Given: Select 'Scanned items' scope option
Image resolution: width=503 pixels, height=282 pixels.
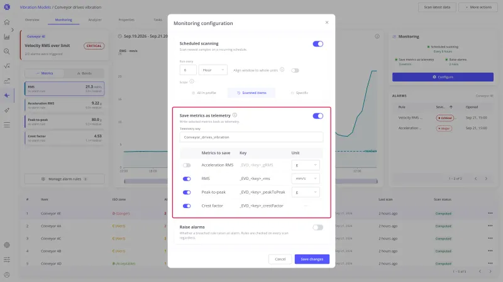Looking at the screenshot, I should click(x=251, y=93).
